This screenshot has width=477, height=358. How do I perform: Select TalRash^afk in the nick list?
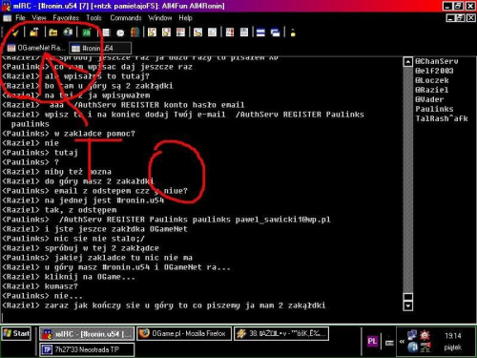tap(442, 118)
